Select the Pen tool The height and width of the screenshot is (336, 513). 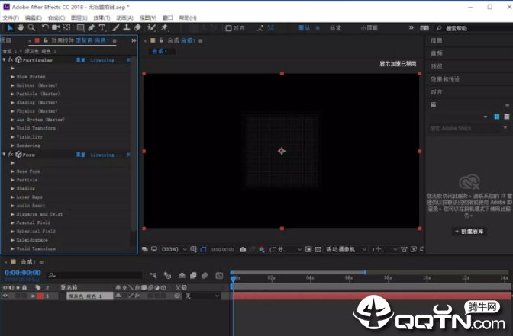[x=92, y=28]
